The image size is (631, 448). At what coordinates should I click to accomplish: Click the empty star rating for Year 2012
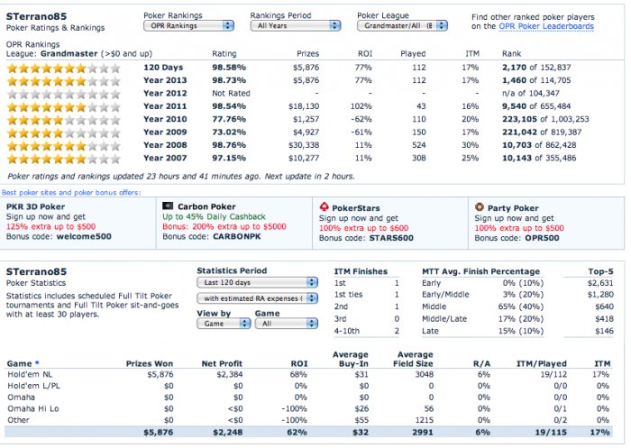[x=64, y=94]
